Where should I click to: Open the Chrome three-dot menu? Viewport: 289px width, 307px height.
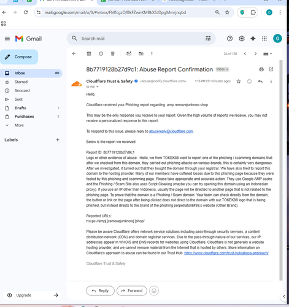tap(280, 12)
